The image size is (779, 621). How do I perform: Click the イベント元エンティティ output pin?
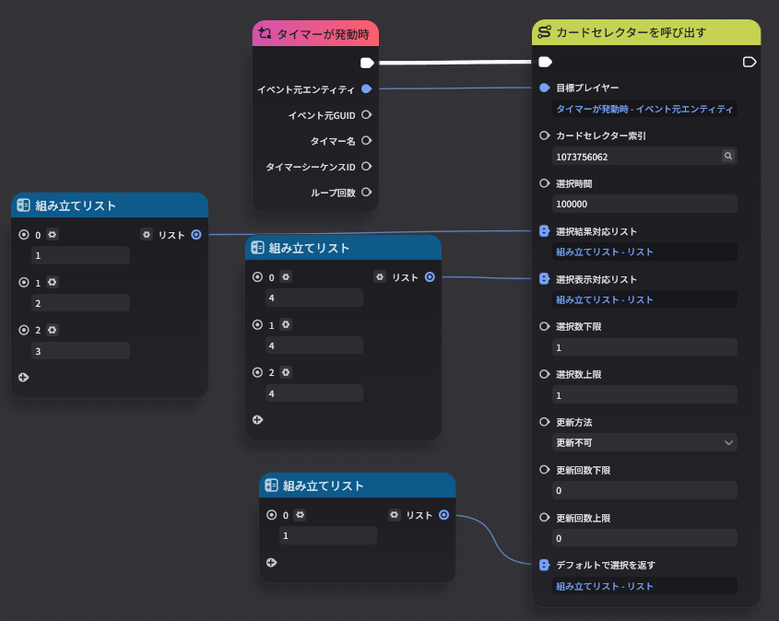pos(367,88)
